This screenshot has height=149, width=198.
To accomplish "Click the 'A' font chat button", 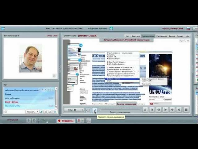I will (50, 112).
